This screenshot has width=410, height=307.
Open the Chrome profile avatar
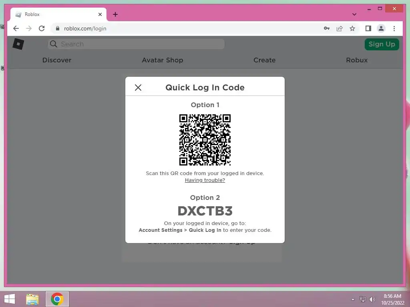pyautogui.click(x=381, y=28)
